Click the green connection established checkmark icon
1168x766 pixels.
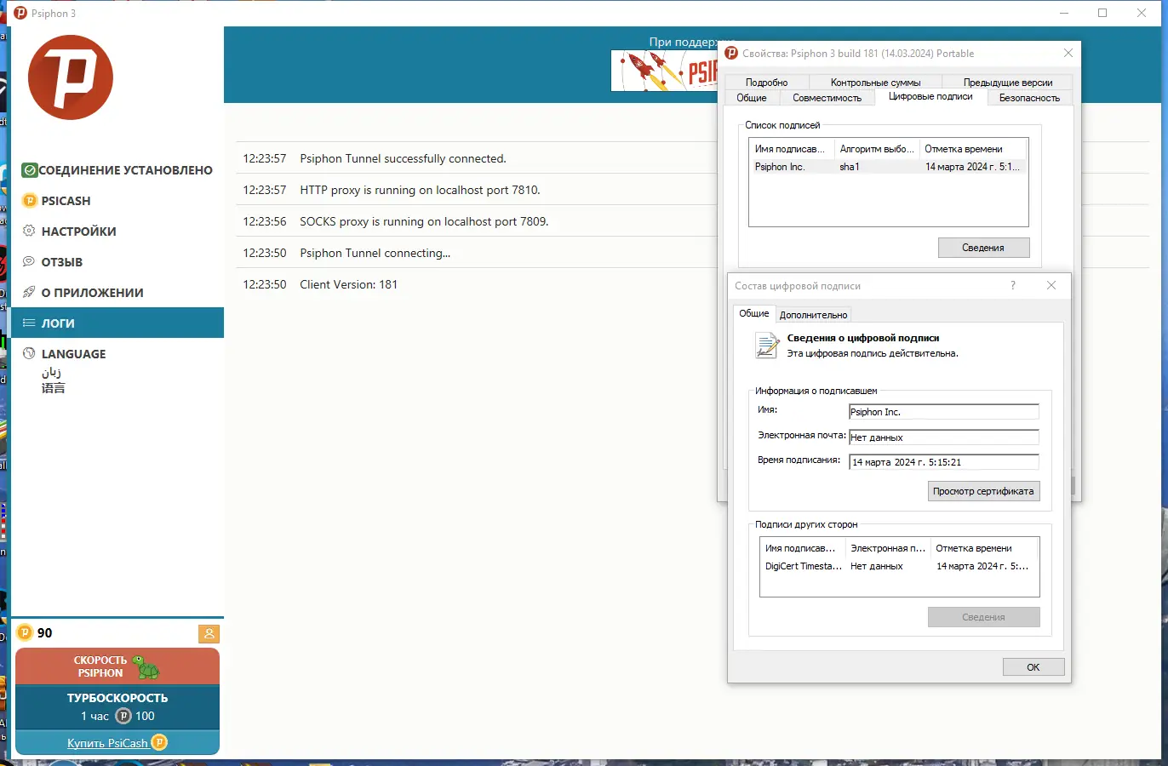click(x=30, y=170)
